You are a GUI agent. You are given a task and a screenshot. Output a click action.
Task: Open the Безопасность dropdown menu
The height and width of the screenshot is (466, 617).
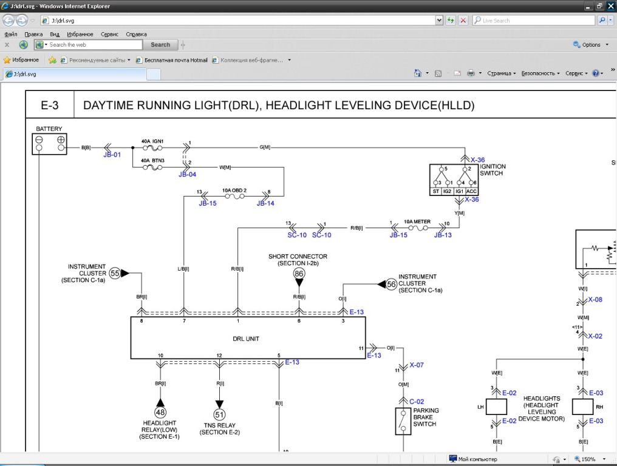540,73
